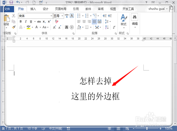The width and height of the screenshot is (177, 131).
Task: Toggle strikethrough abc formatting
Action: click(39, 22)
